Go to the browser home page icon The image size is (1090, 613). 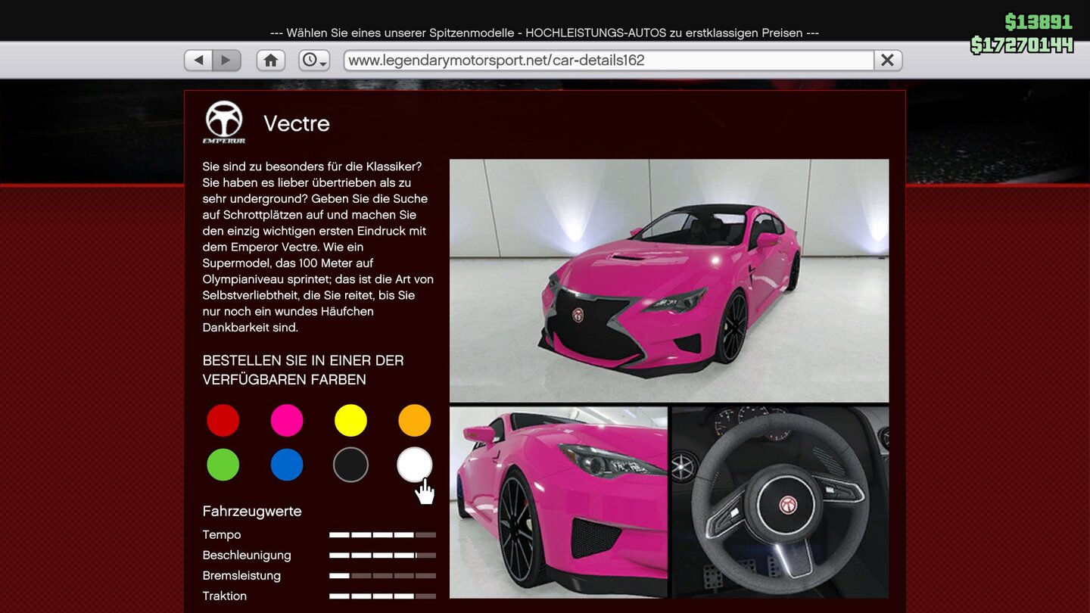click(x=270, y=61)
